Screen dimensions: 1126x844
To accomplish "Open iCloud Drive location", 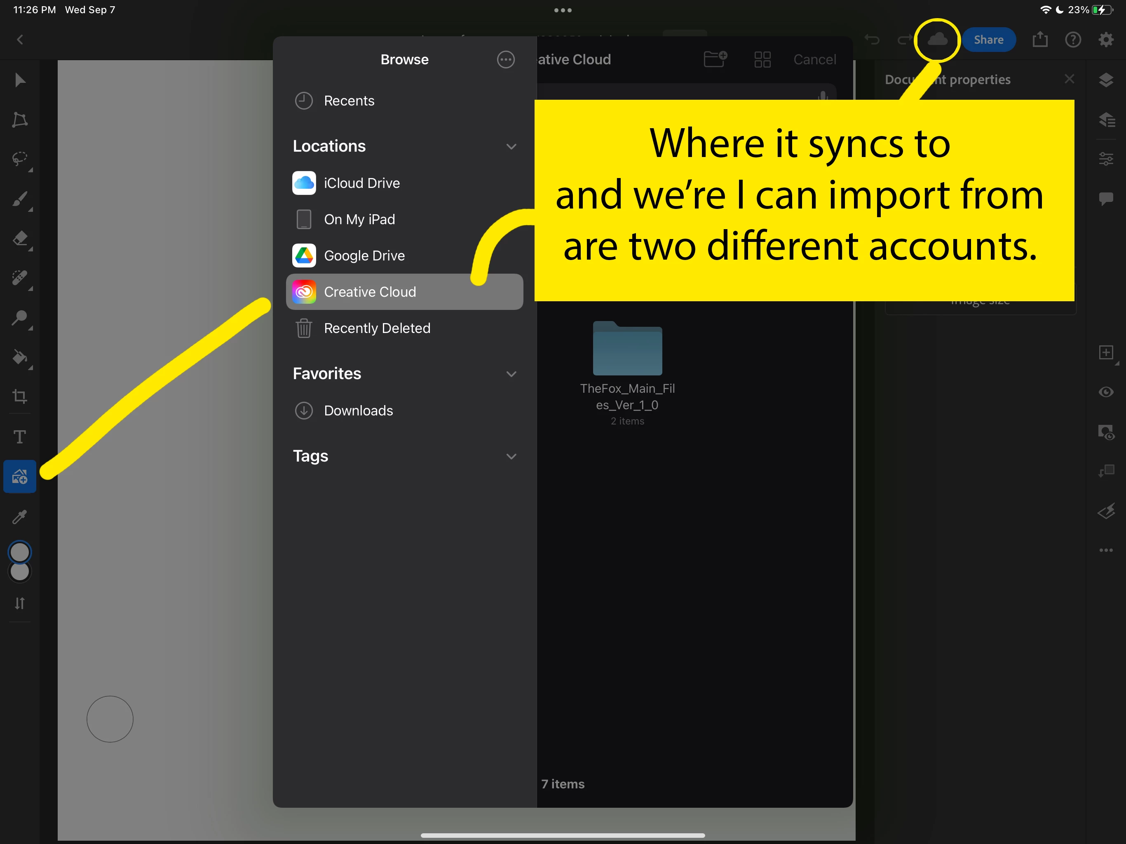I will [361, 183].
